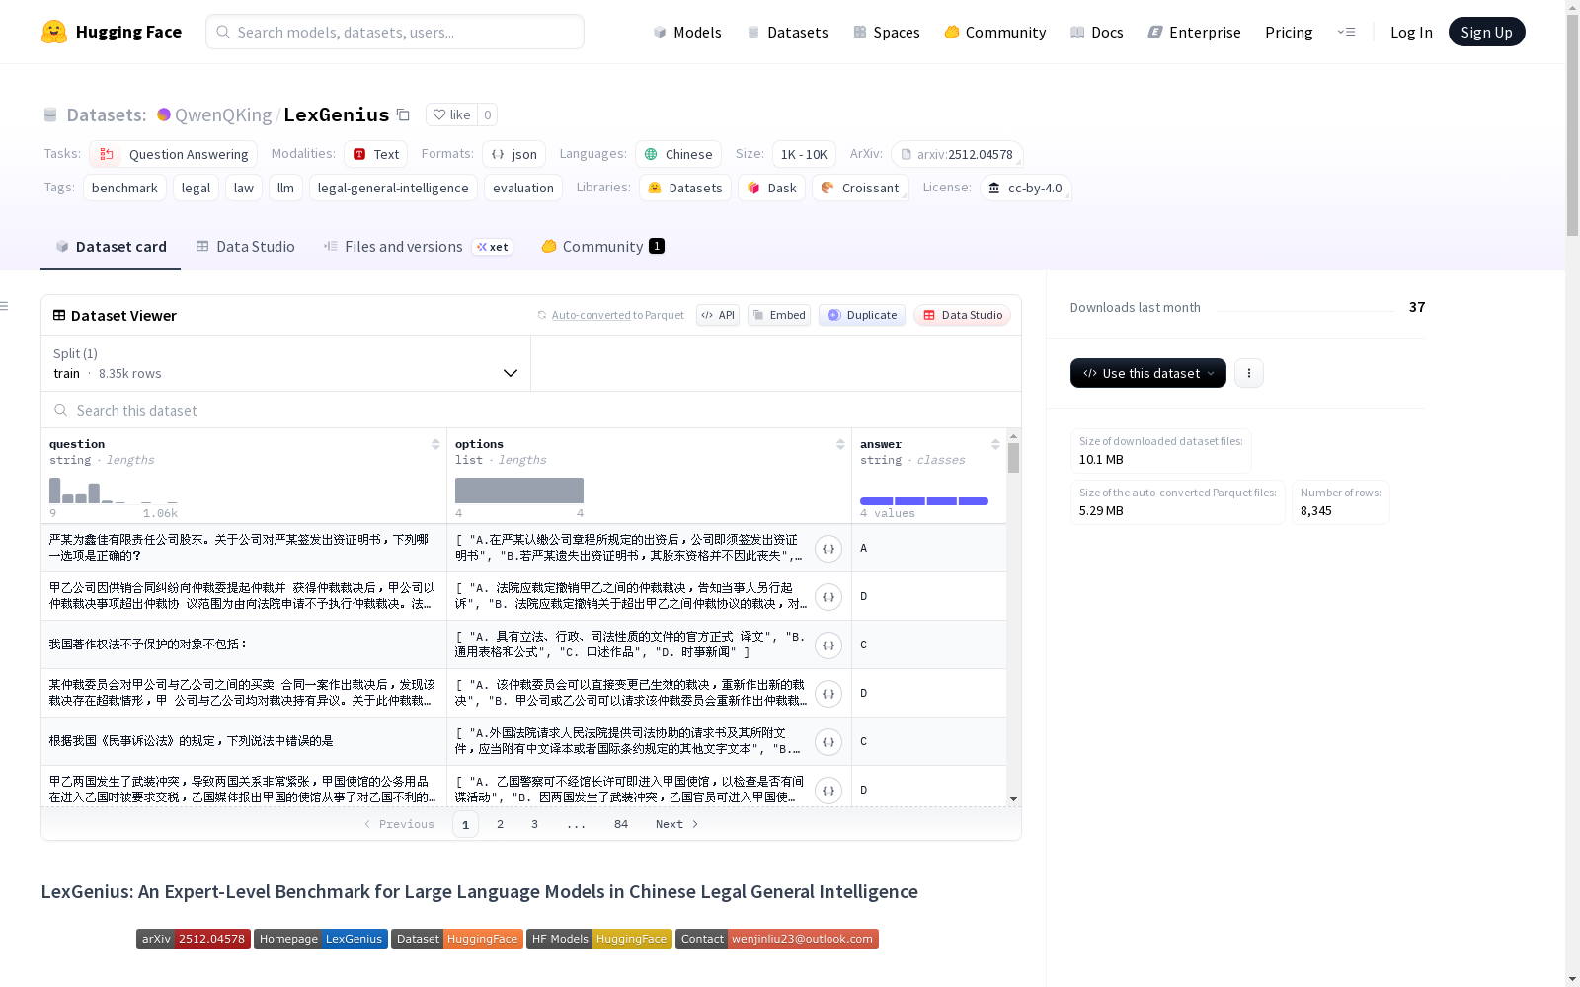Open the more navigation menu icon
The image size is (1580, 987).
1346,32
